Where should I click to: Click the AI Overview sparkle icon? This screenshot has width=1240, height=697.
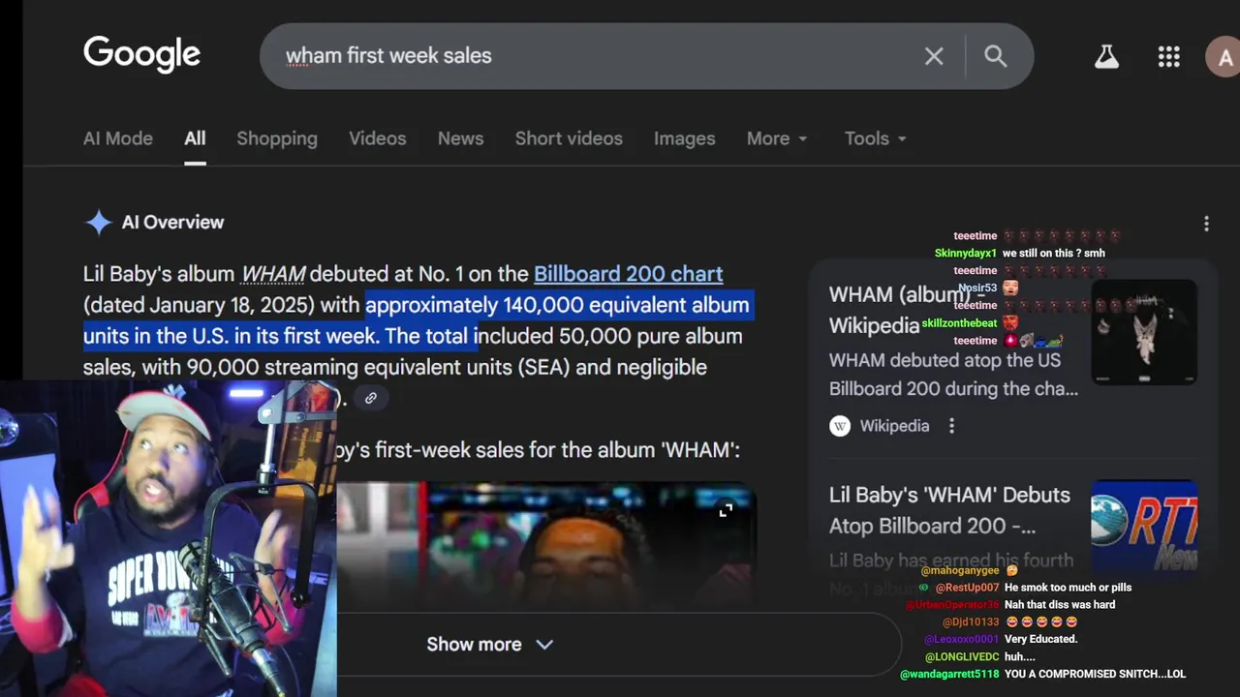pyautogui.click(x=99, y=223)
